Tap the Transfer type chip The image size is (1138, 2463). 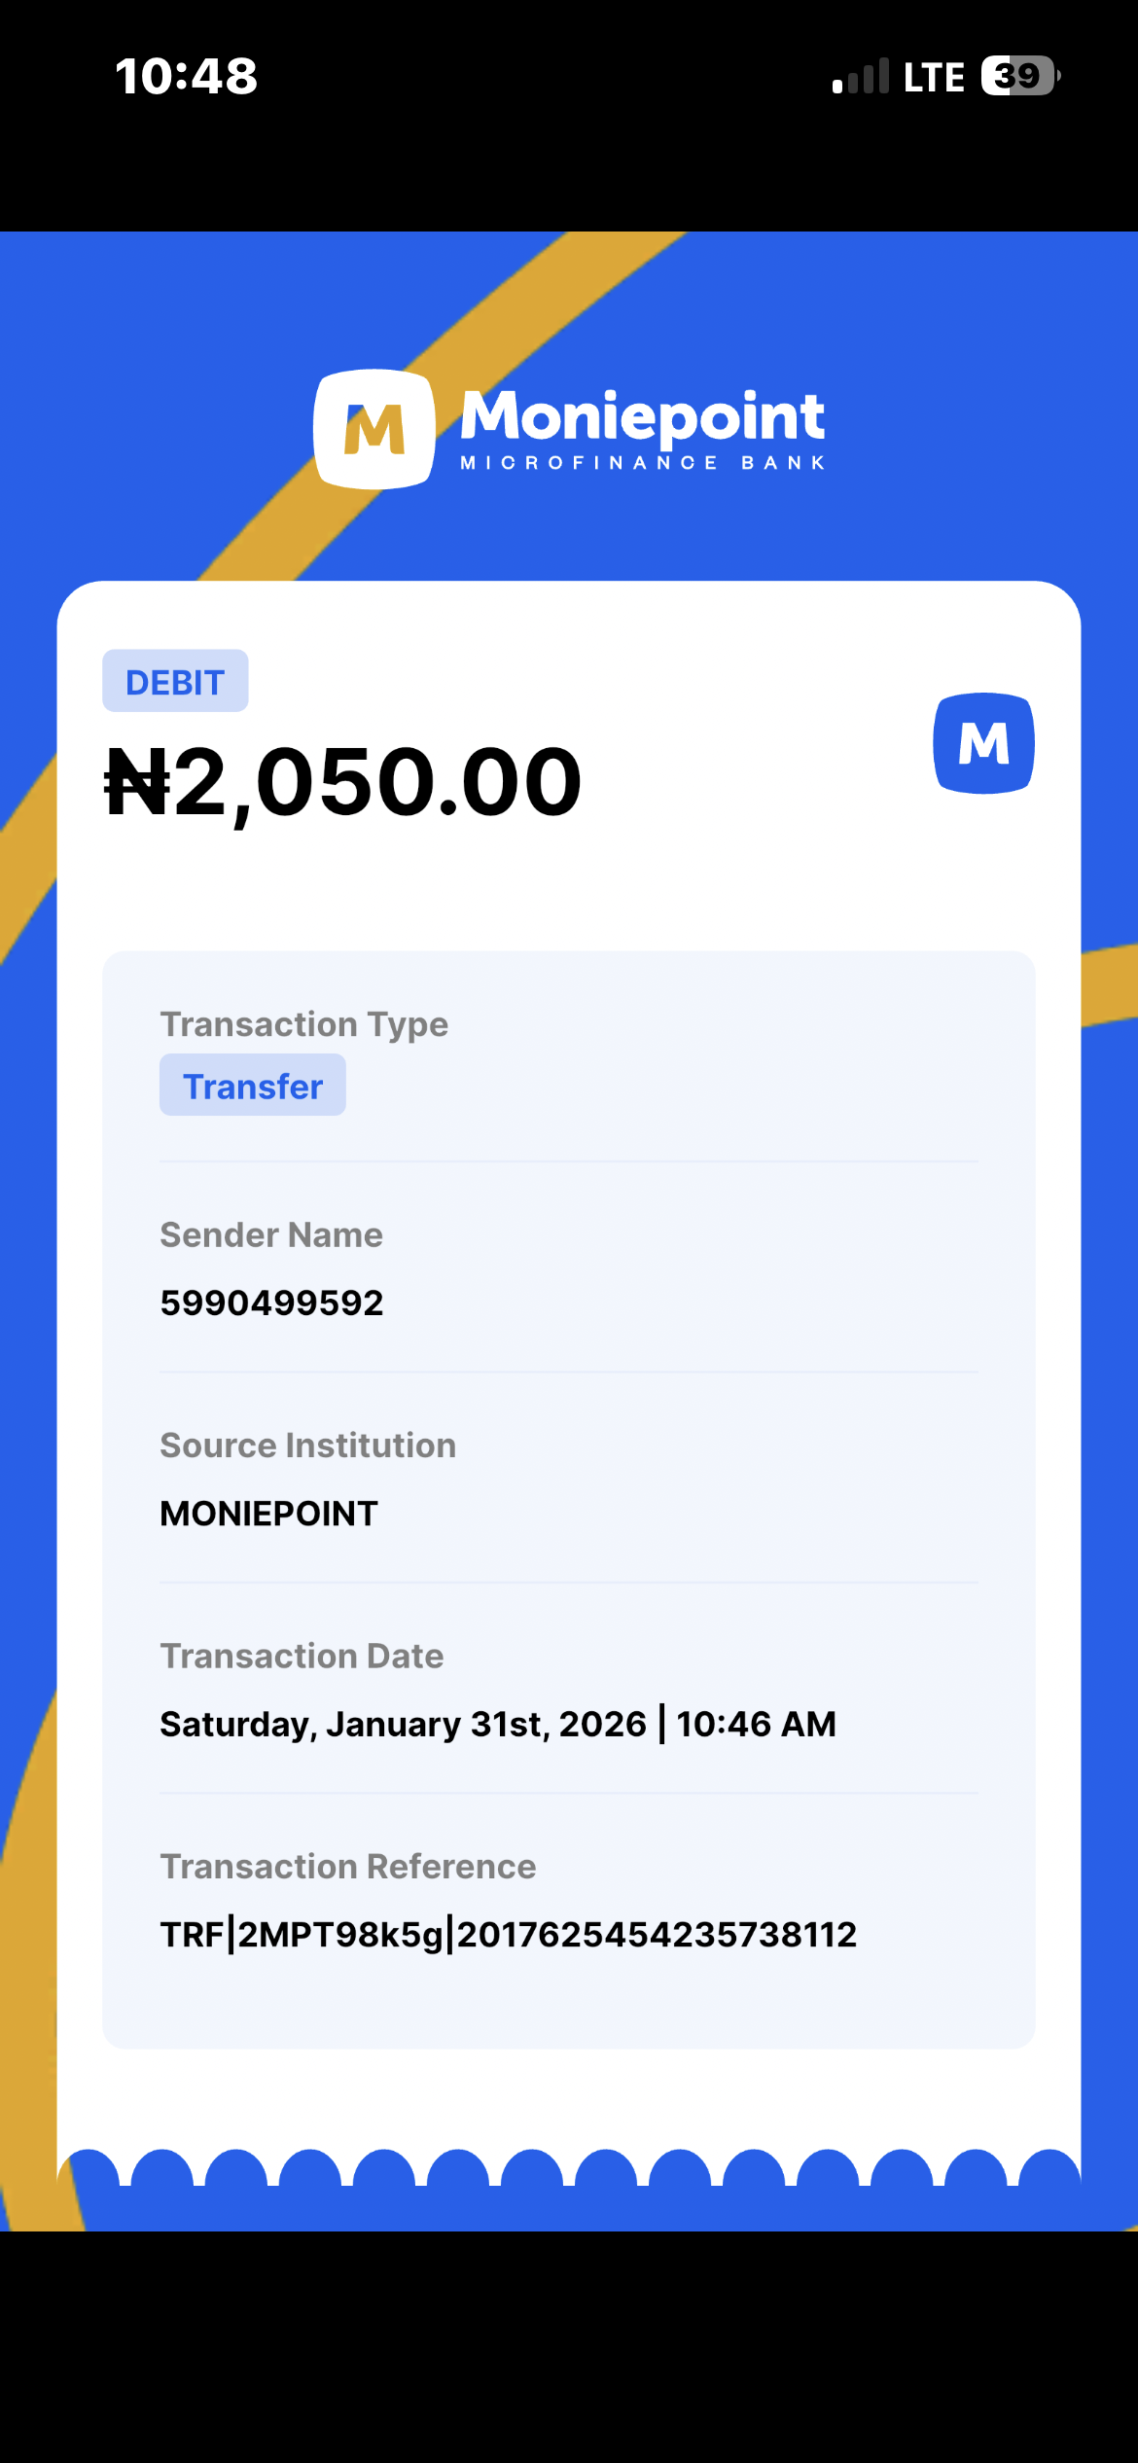pyautogui.click(x=253, y=1086)
